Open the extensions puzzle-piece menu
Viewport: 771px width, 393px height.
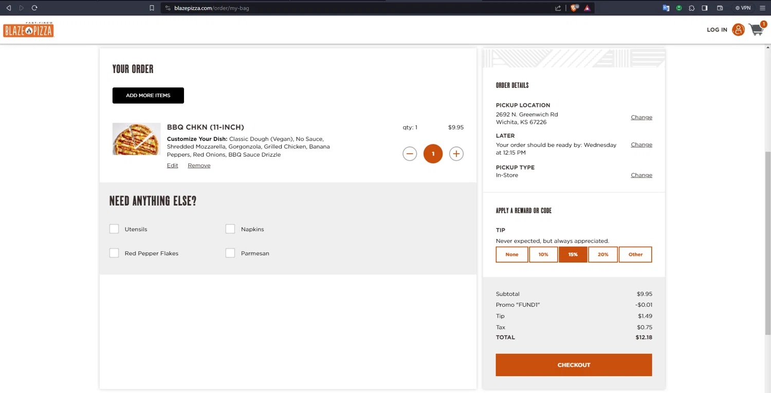point(692,8)
